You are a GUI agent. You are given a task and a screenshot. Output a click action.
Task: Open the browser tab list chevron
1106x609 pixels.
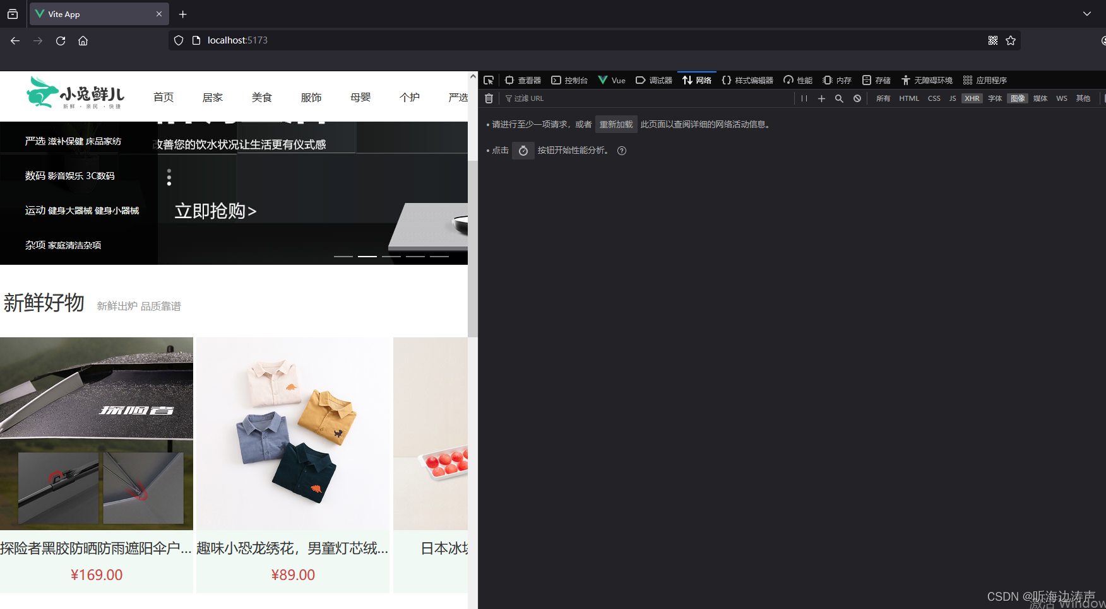(x=1087, y=13)
